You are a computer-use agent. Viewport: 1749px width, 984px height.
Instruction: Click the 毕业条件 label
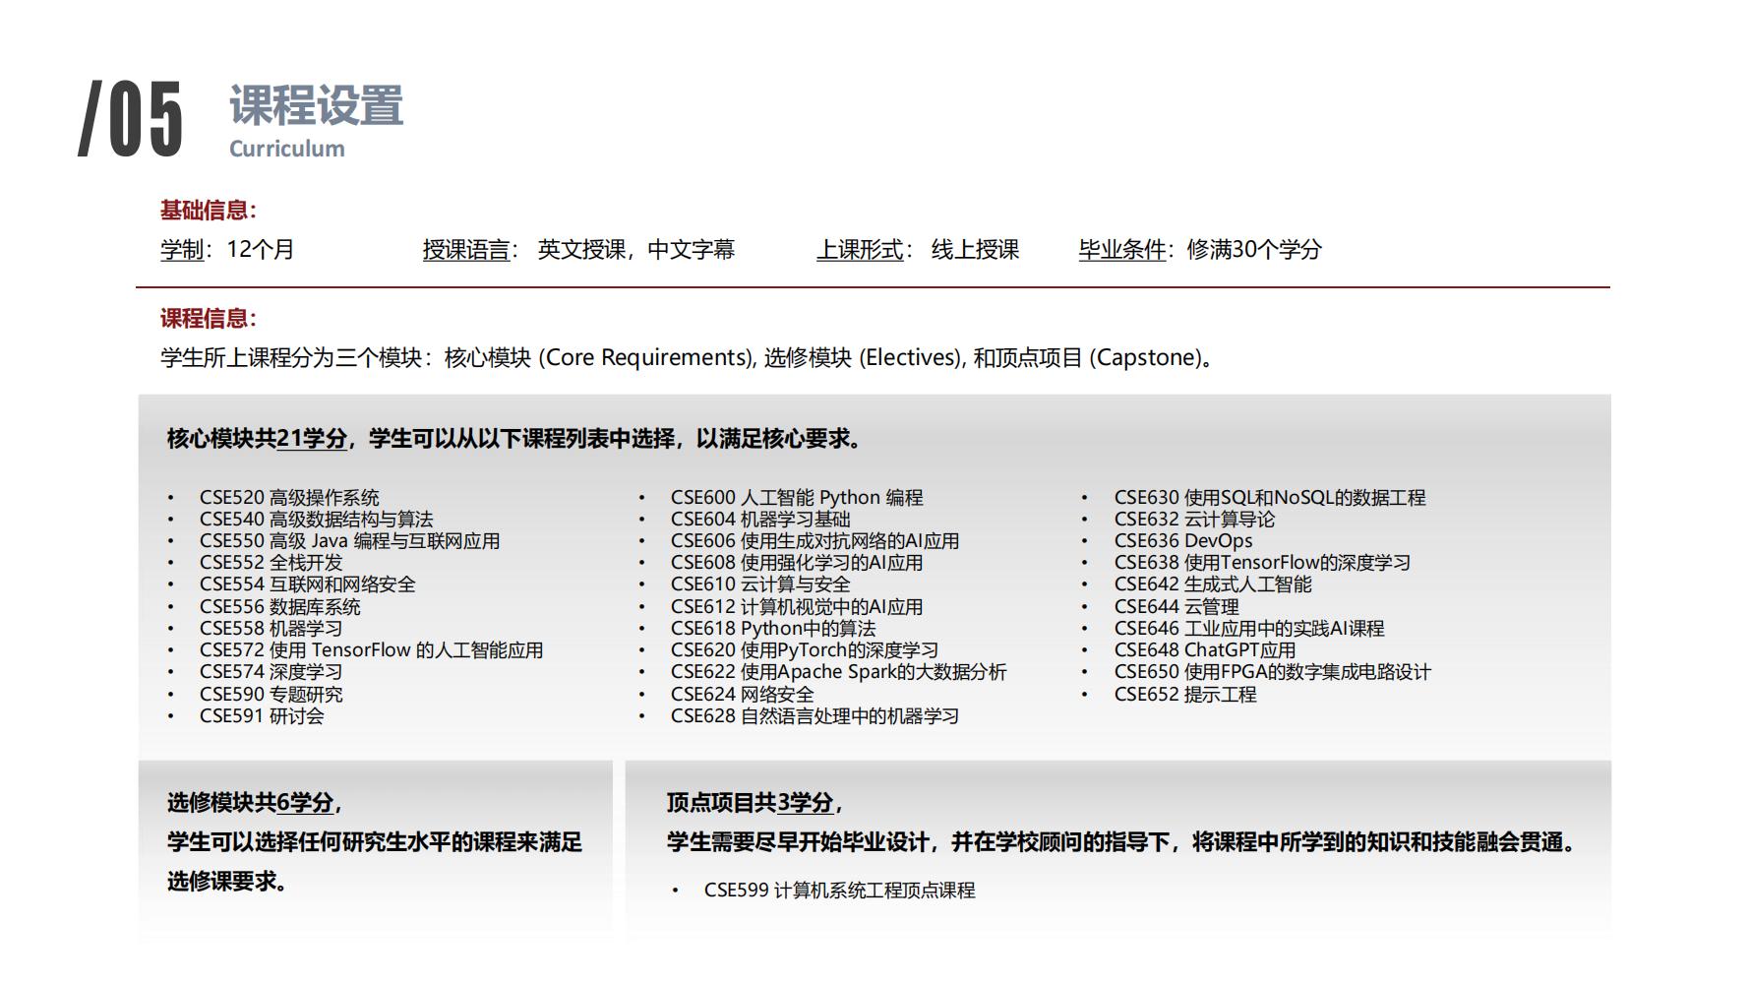click(x=1120, y=249)
